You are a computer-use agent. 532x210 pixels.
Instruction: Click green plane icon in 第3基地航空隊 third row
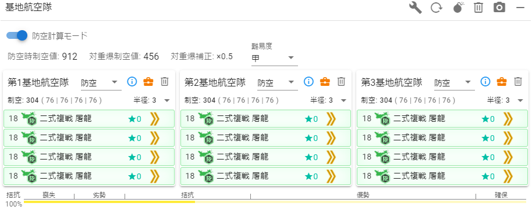tap(383, 157)
